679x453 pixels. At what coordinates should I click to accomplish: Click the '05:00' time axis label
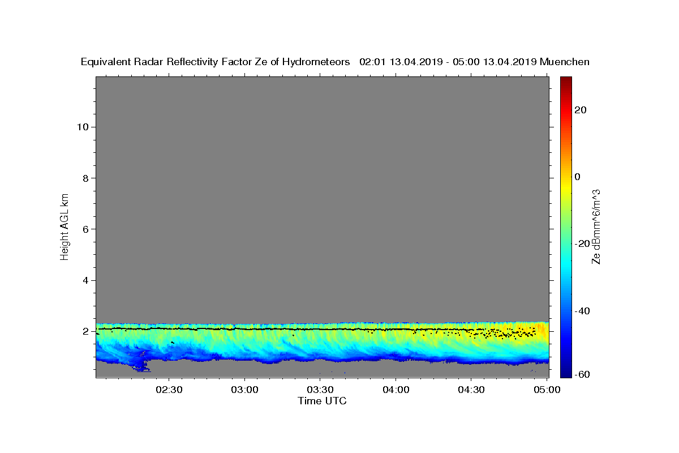[x=547, y=390]
